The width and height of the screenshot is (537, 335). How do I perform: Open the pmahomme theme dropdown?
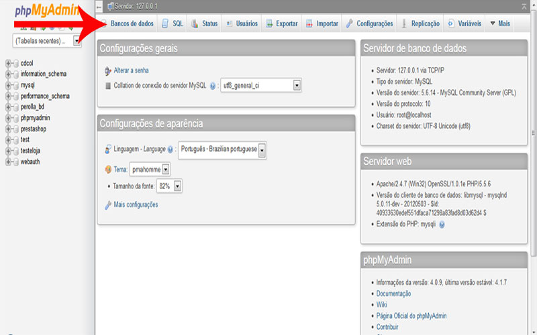coord(150,170)
